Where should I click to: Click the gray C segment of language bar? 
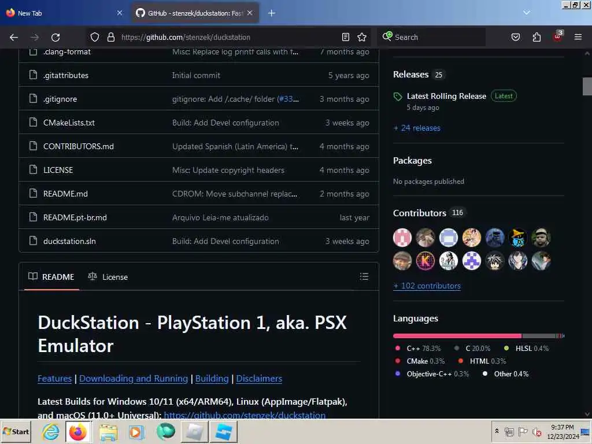(x=539, y=336)
